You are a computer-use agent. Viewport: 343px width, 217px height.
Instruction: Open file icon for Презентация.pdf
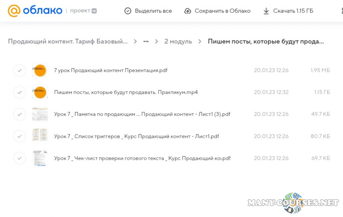tap(40, 70)
